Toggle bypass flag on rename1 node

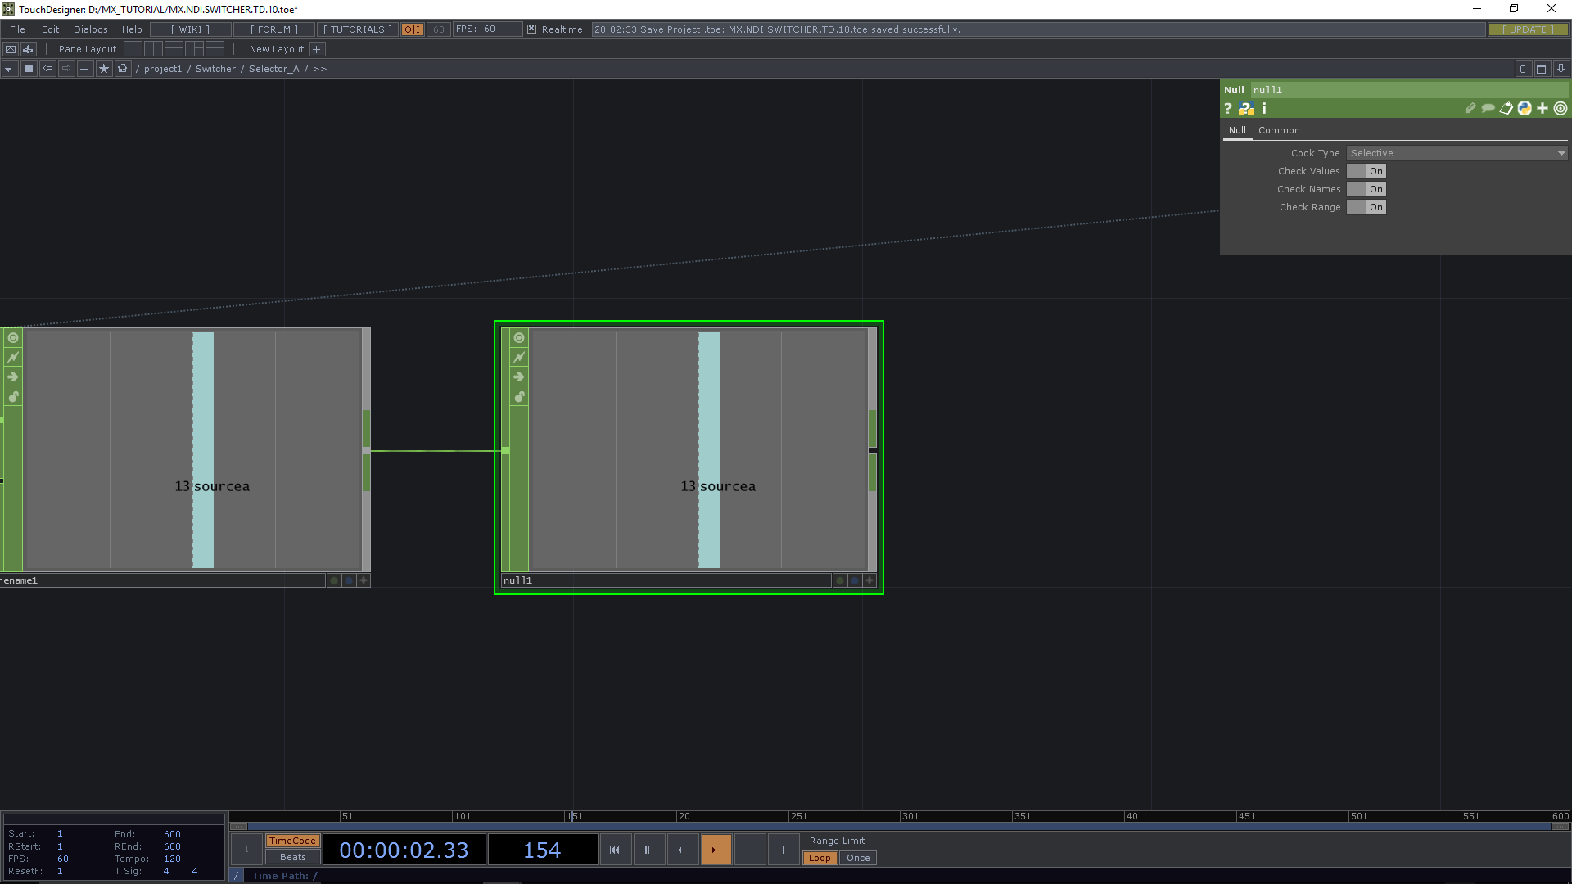[13, 358]
